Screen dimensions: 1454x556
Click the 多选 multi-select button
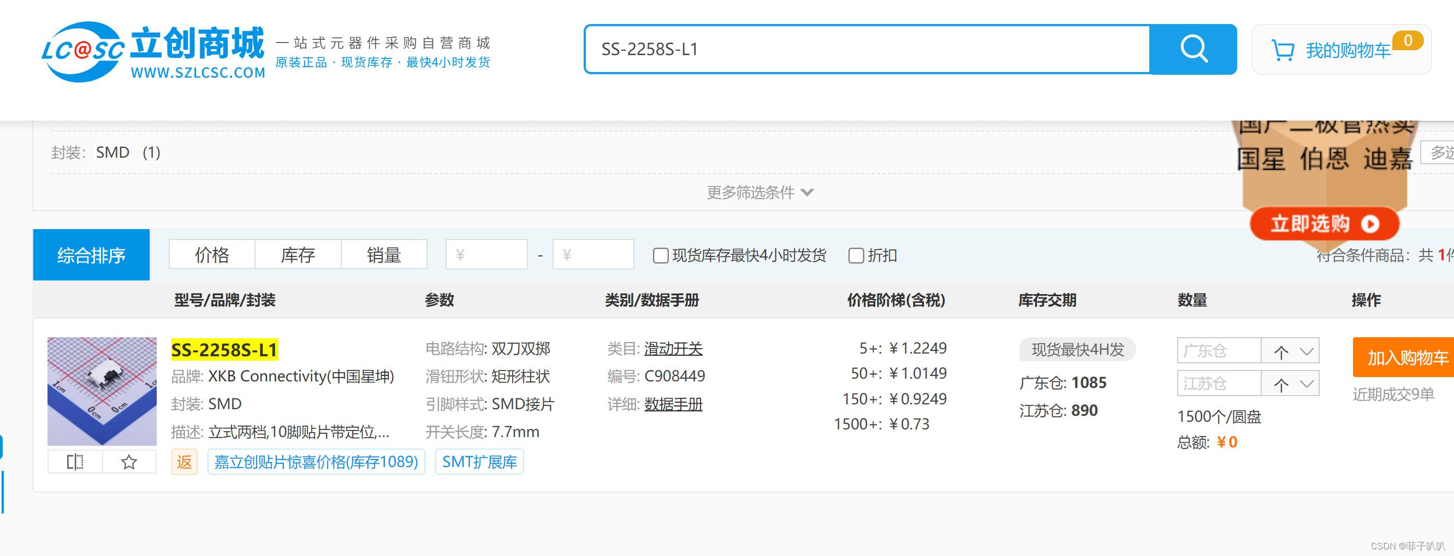[1438, 152]
